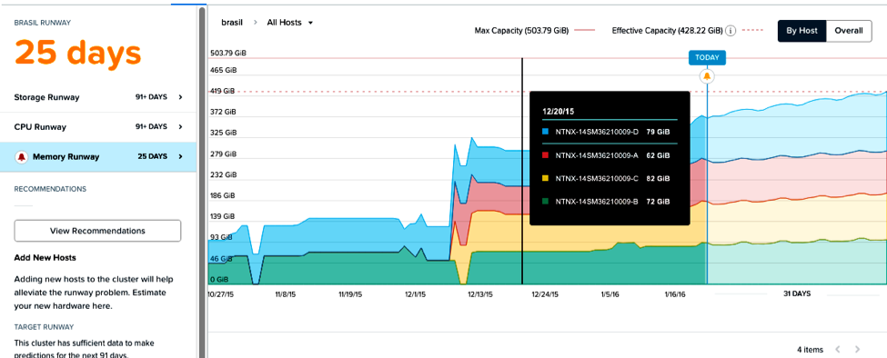Screen dimensions: 887x358
Task: Click the BRASIL RUNWAY heading
Action: (x=43, y=23)
